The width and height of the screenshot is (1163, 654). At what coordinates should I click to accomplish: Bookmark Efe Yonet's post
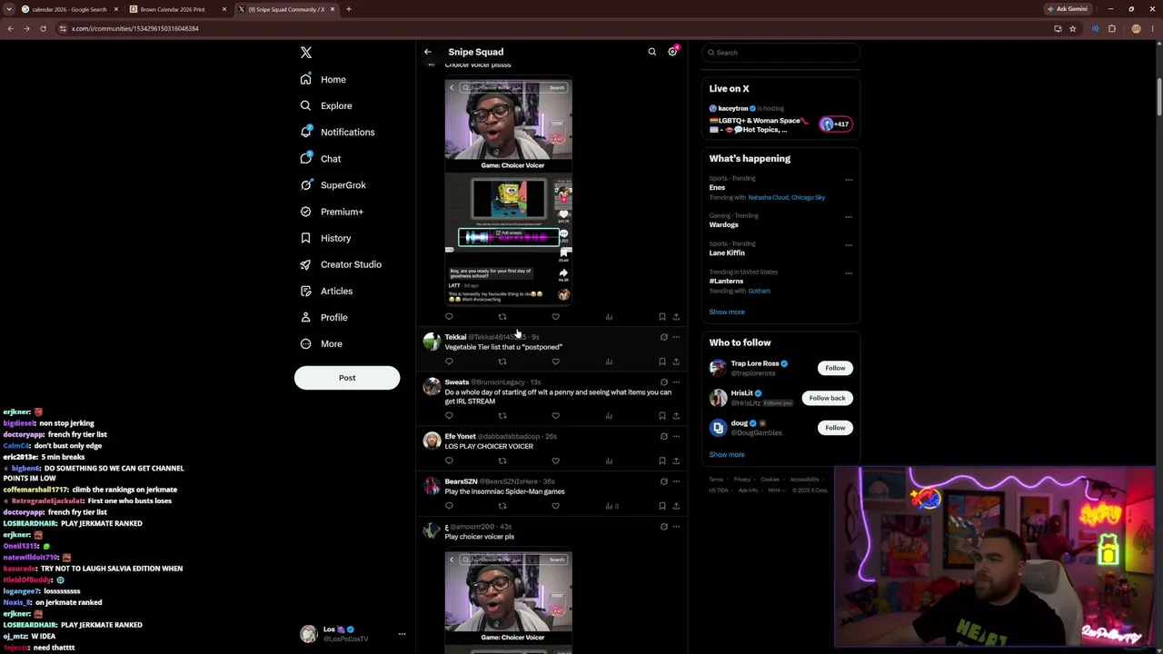click(x=662, y=461)
